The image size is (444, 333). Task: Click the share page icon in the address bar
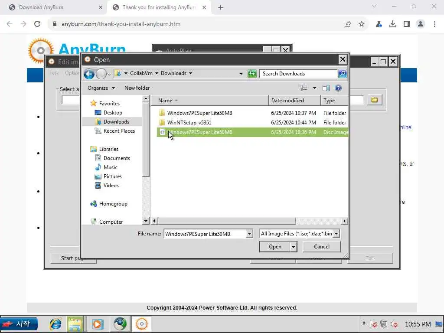tap(348, 24)
